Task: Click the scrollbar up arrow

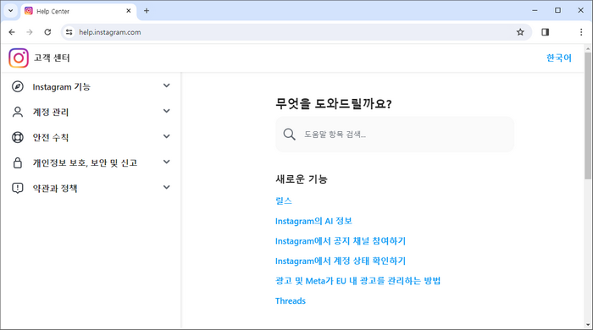Action: [588, 49]
